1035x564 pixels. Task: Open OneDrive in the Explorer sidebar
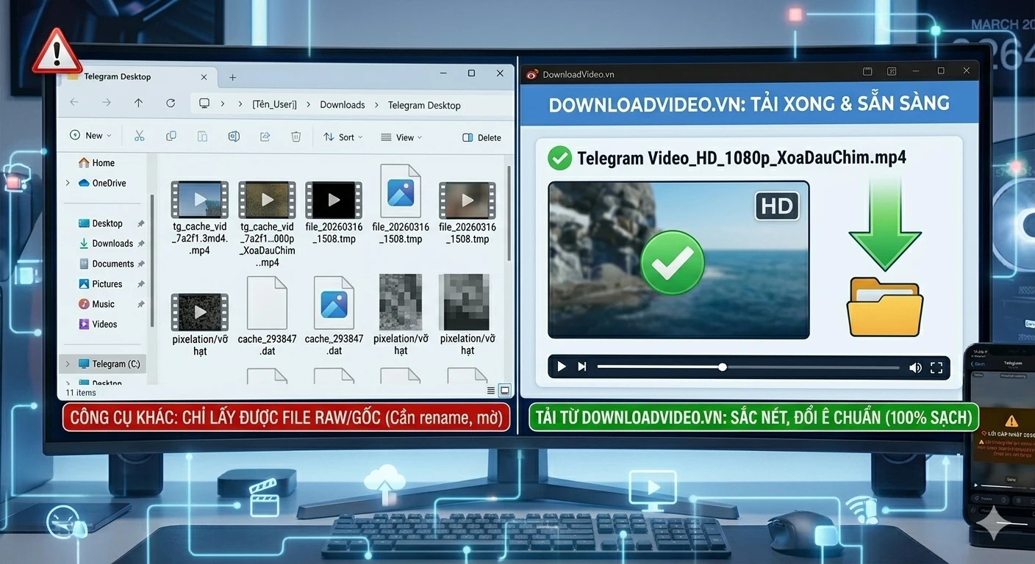tap(101, 183)
